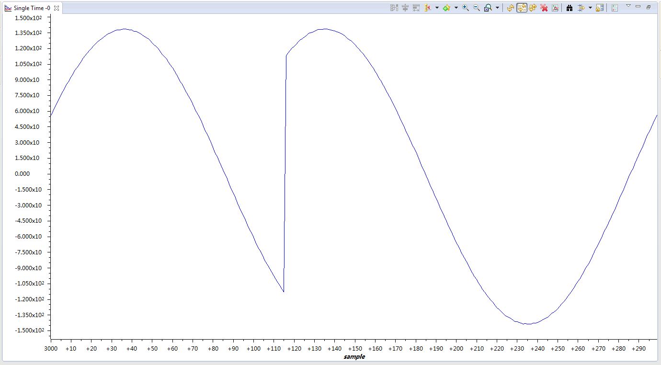The image size is (661, 365).
Task: Toggle the highlighted continuous refresh button
Action: [x=522, y=8]
